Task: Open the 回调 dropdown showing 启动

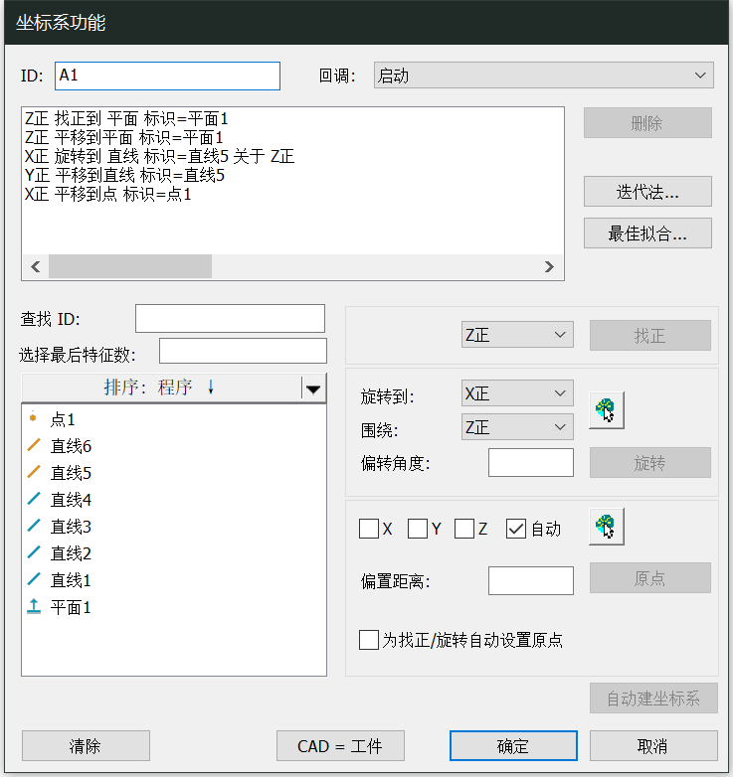Action: [x=543, y=76]
